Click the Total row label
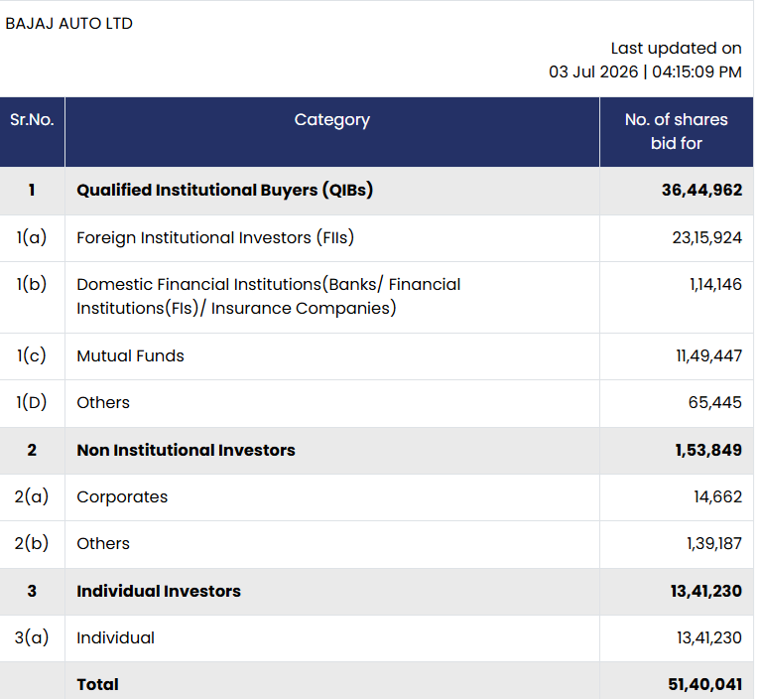Screen dimensions: 759x699 [x=97, y=684]
